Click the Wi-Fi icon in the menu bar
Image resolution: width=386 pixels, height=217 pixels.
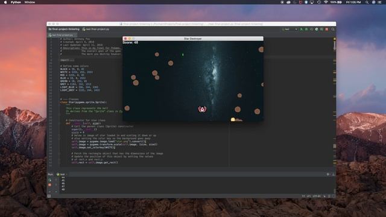tap(326, 2)
